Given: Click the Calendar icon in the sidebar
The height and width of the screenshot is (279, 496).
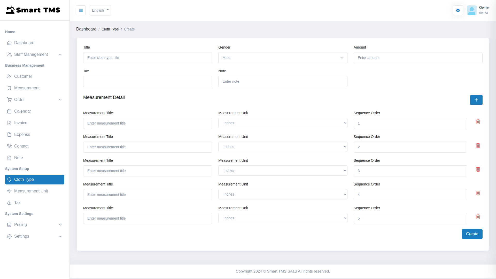Looking at the screenshot, I should (9, 111).
